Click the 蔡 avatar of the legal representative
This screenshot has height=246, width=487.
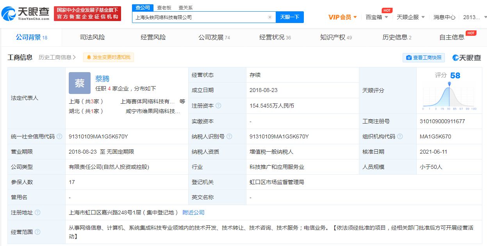80,83
